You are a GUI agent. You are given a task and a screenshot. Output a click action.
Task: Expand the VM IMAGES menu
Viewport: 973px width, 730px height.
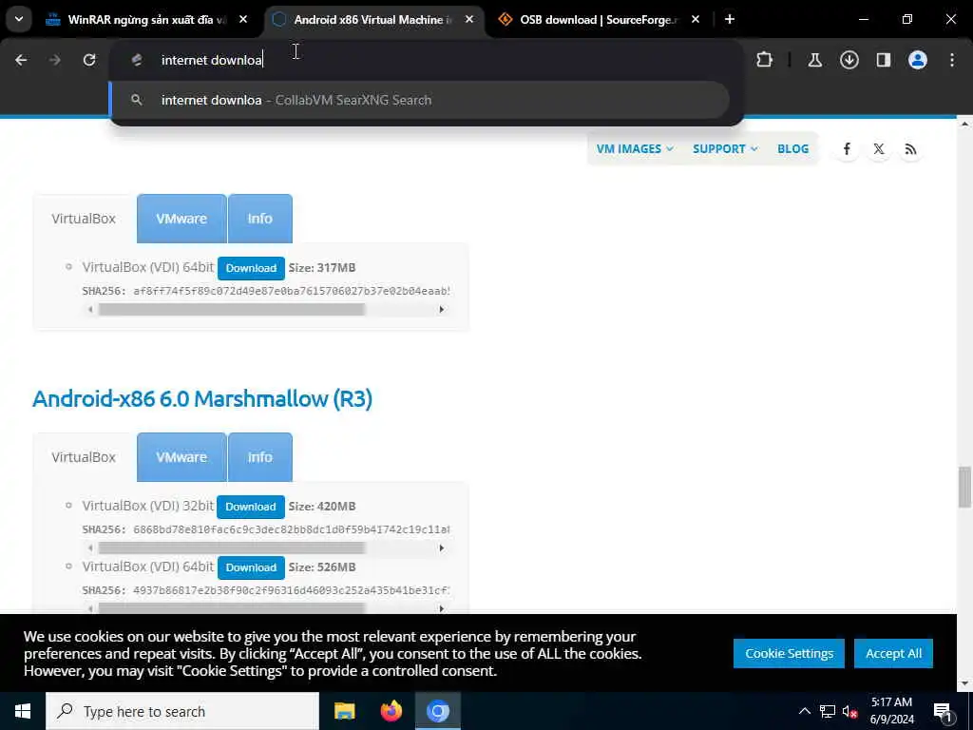(x=635, y=149)
